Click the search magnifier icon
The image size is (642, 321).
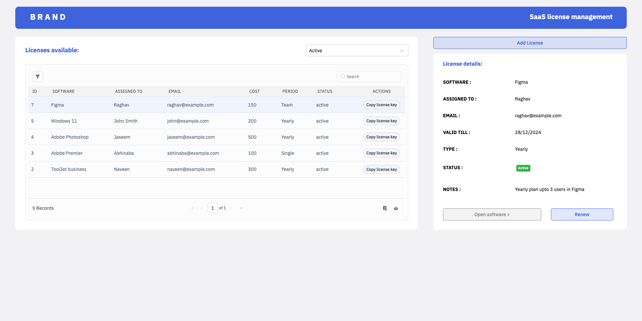[x=342, y=76]
